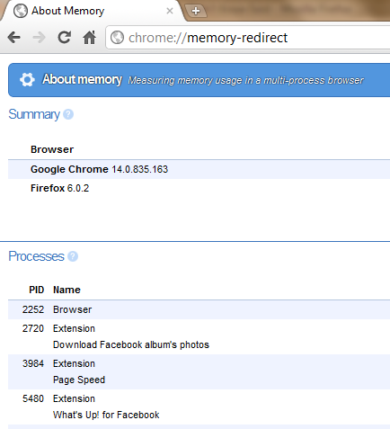Viewport: 390px width, 429px height.
Task: Select Download Facebook album's photos extension
Action: click(x=131, y=344)
